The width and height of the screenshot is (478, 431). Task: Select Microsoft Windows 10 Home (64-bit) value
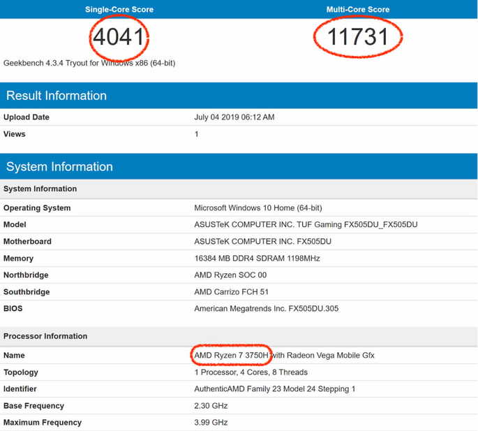click(258, 208)
